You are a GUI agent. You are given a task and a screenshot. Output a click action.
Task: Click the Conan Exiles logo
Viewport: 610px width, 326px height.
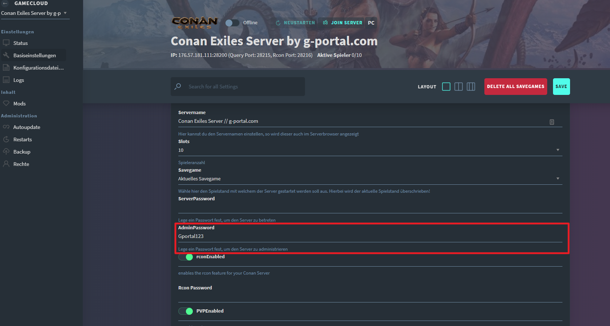pyautogui.click(x=195, y=22)
